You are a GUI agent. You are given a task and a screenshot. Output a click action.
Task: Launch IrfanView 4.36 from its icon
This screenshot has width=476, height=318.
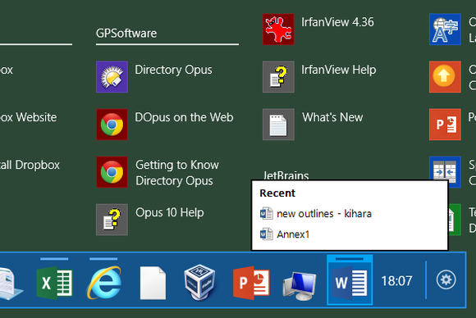pos(278,30)
